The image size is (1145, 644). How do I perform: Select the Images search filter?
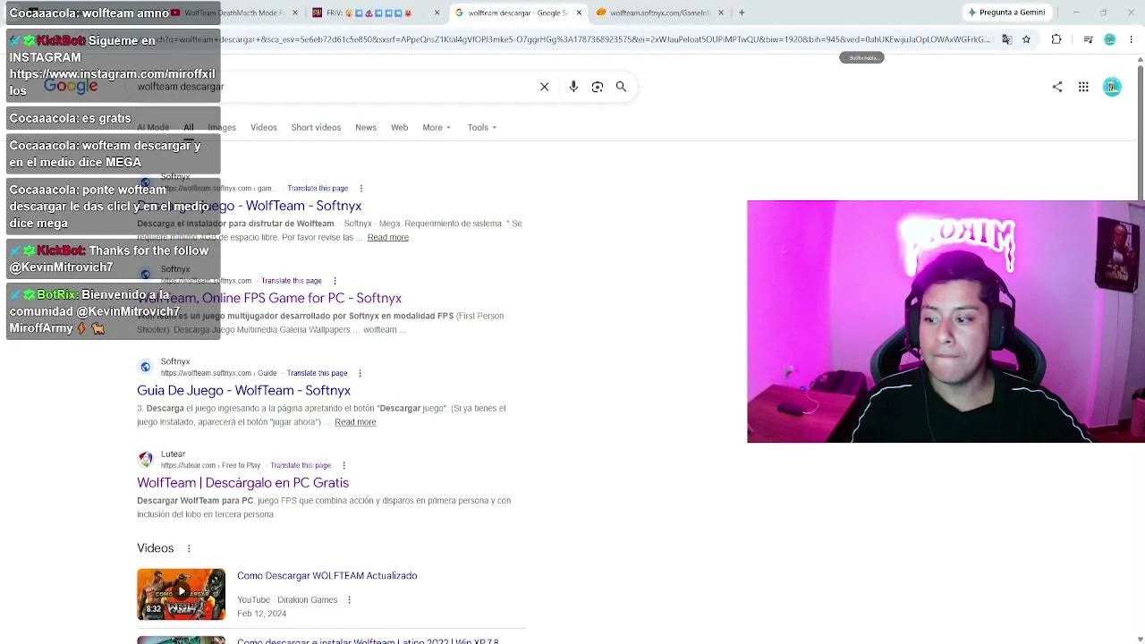pos(222,127)
